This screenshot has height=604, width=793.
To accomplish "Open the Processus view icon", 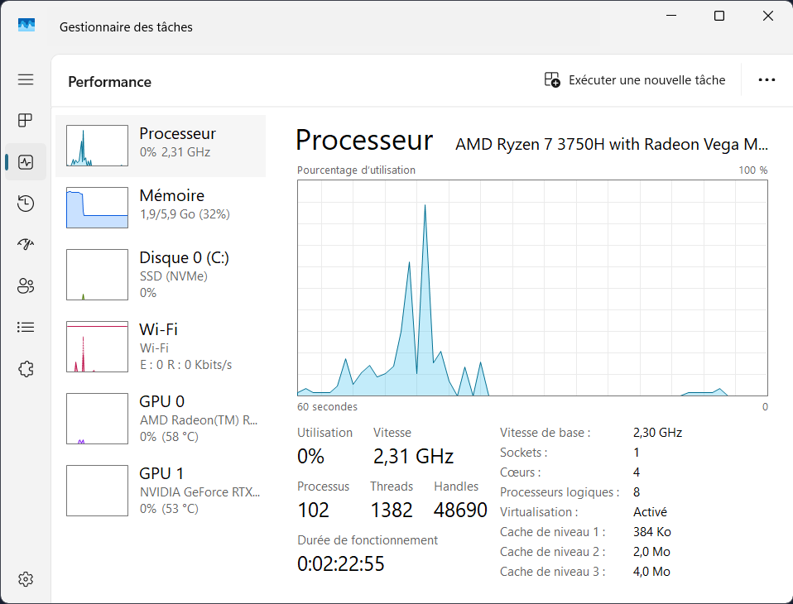I will click(25, 120).
